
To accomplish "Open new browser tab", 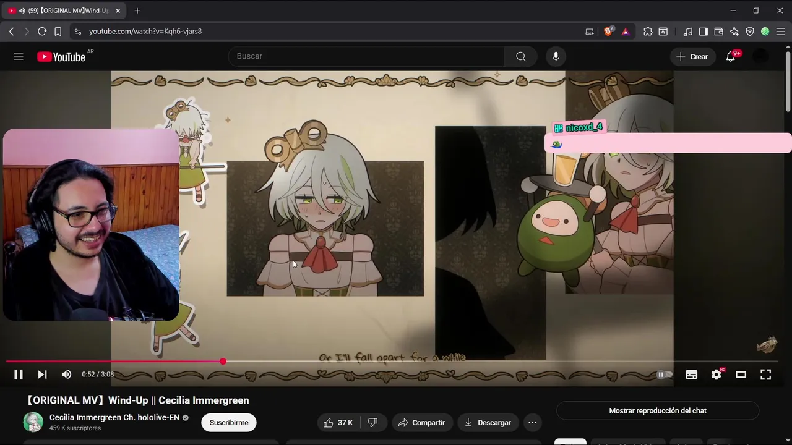I will click(x=137, y=11).
